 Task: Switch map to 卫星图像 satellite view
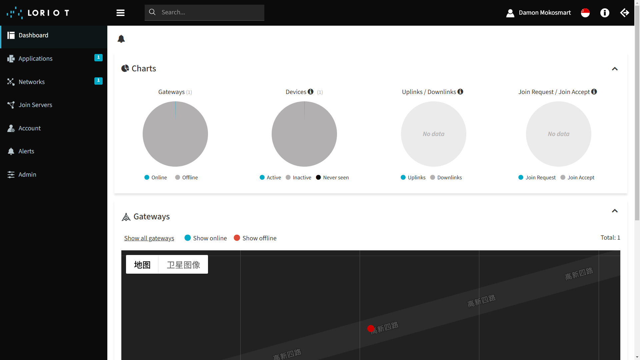tap(183, 265)
